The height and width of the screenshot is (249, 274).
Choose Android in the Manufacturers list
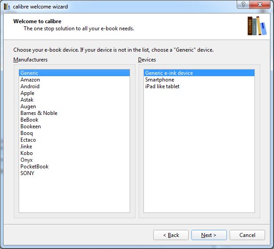click(74, 86)
